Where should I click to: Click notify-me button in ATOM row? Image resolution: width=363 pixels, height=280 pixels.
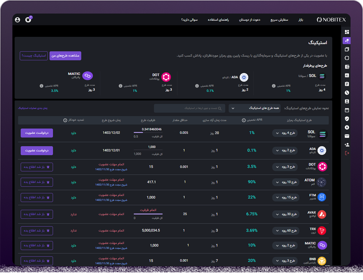(x=37, y=182)
